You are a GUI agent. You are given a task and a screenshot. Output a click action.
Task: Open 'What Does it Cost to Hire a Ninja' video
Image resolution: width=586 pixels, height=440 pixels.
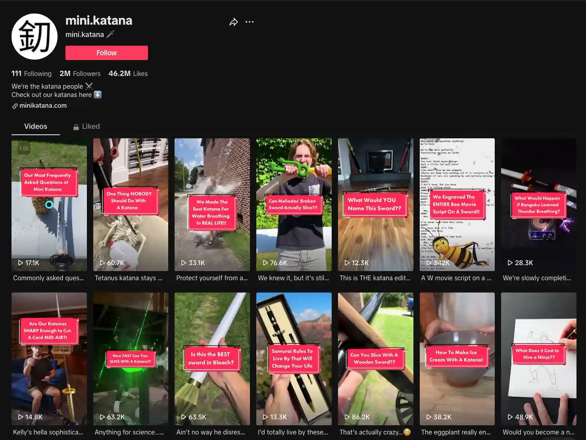pos(539,359)
